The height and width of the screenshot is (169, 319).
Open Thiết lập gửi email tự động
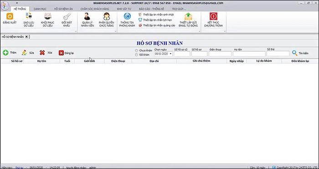point(188,20)
